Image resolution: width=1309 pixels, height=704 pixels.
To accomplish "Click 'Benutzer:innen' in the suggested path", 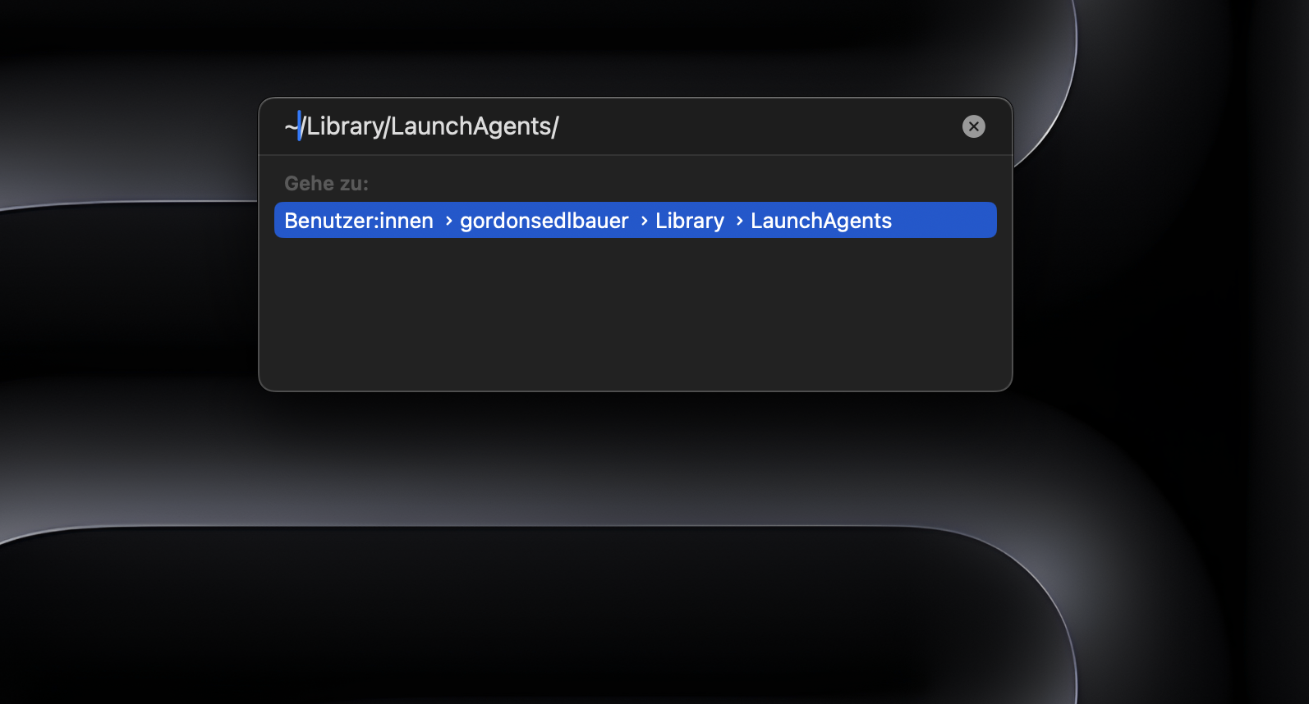I will pyautogui.click(x=359, y=221).
